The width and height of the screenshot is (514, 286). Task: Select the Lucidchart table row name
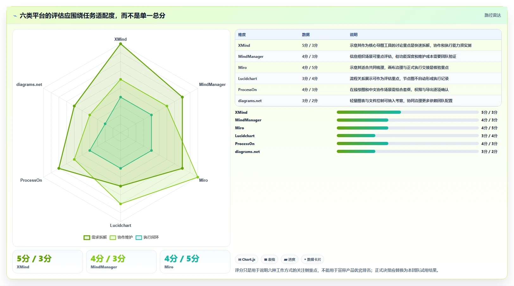pos(248,79)
